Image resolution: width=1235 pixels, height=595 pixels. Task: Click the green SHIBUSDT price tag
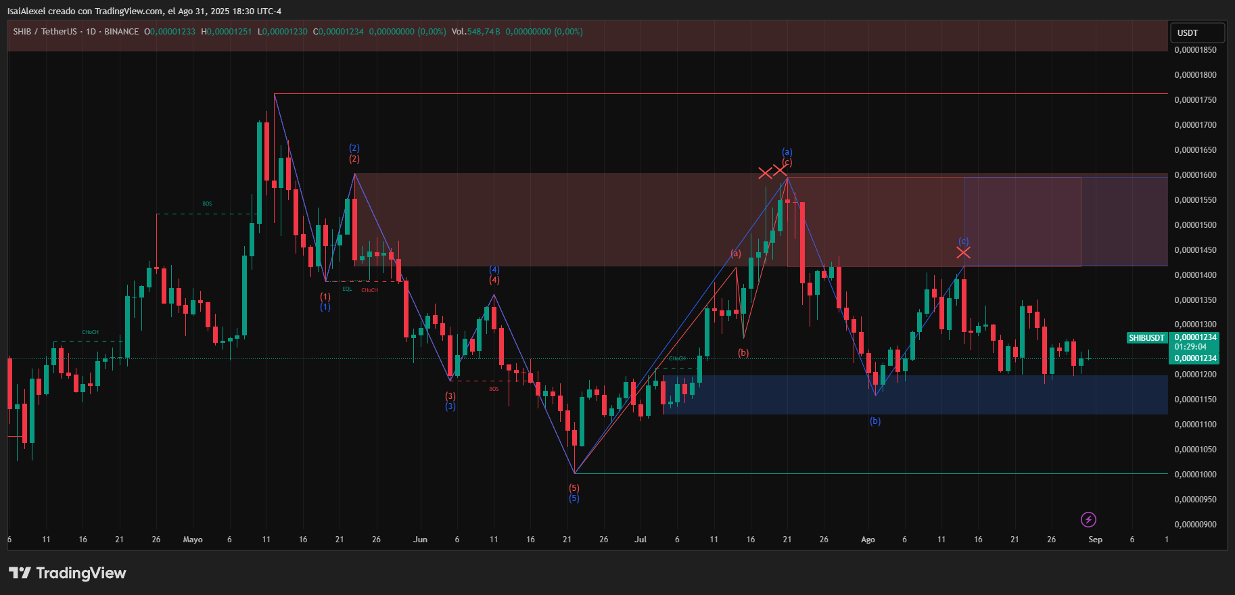1146,337
